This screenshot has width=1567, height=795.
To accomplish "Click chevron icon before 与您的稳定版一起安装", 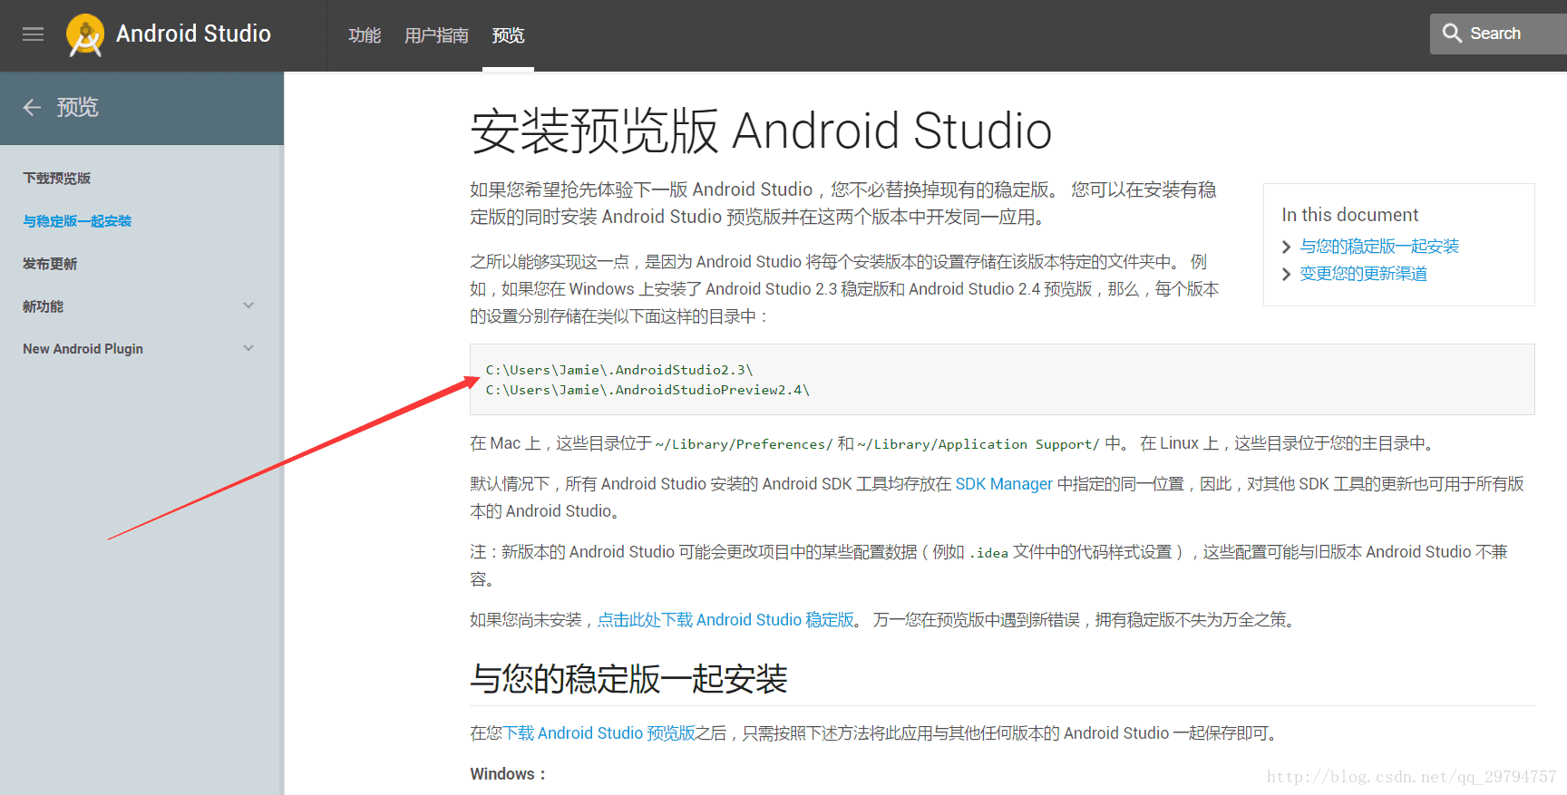I will 1286,247.
